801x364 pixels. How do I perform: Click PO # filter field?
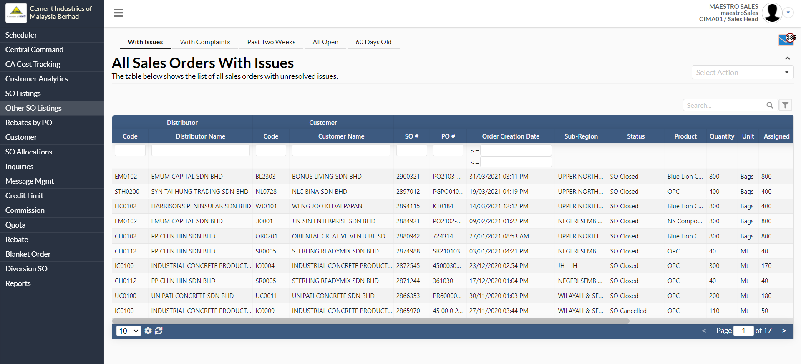(448, 150)
